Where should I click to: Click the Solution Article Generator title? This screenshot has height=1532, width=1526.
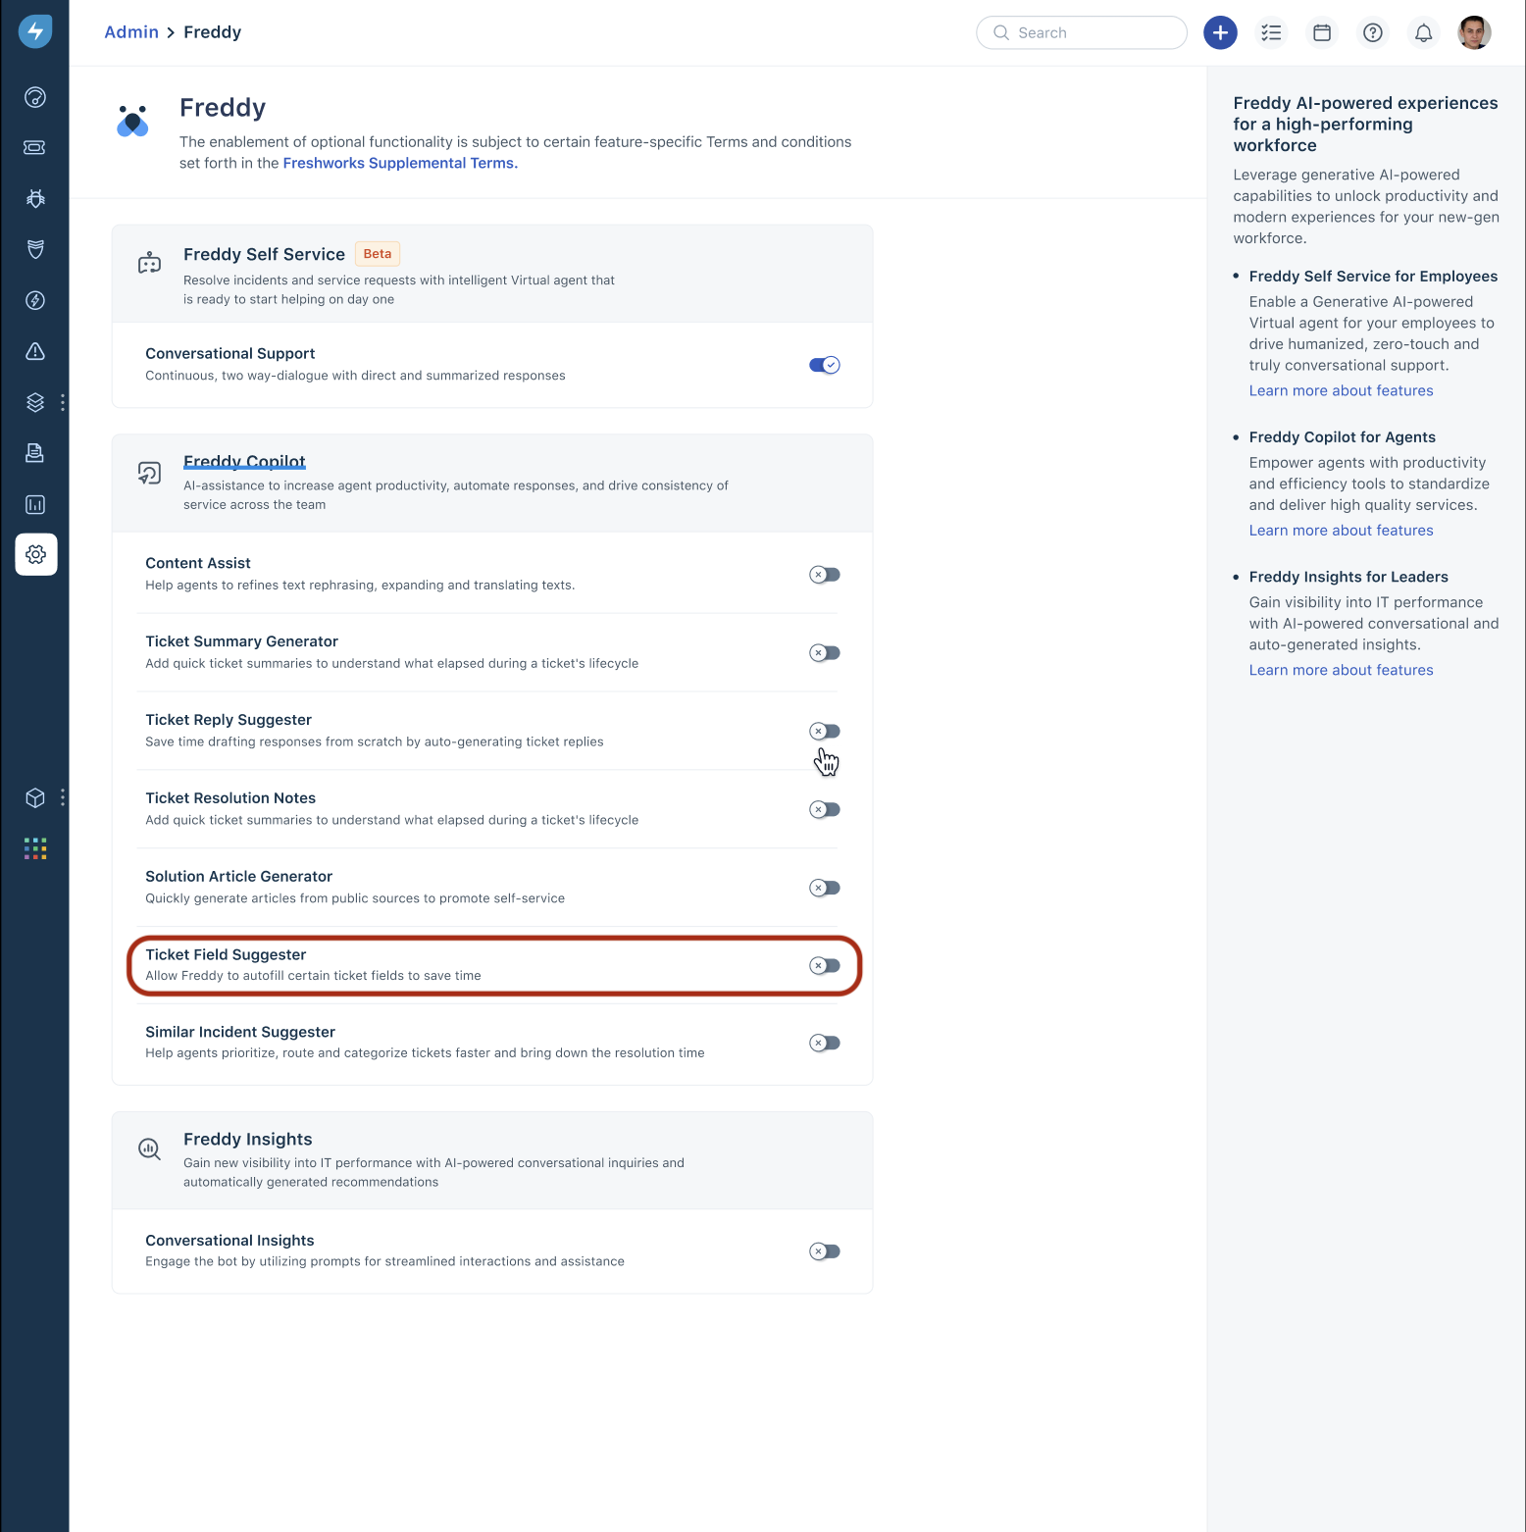click(x=238, y=877)
